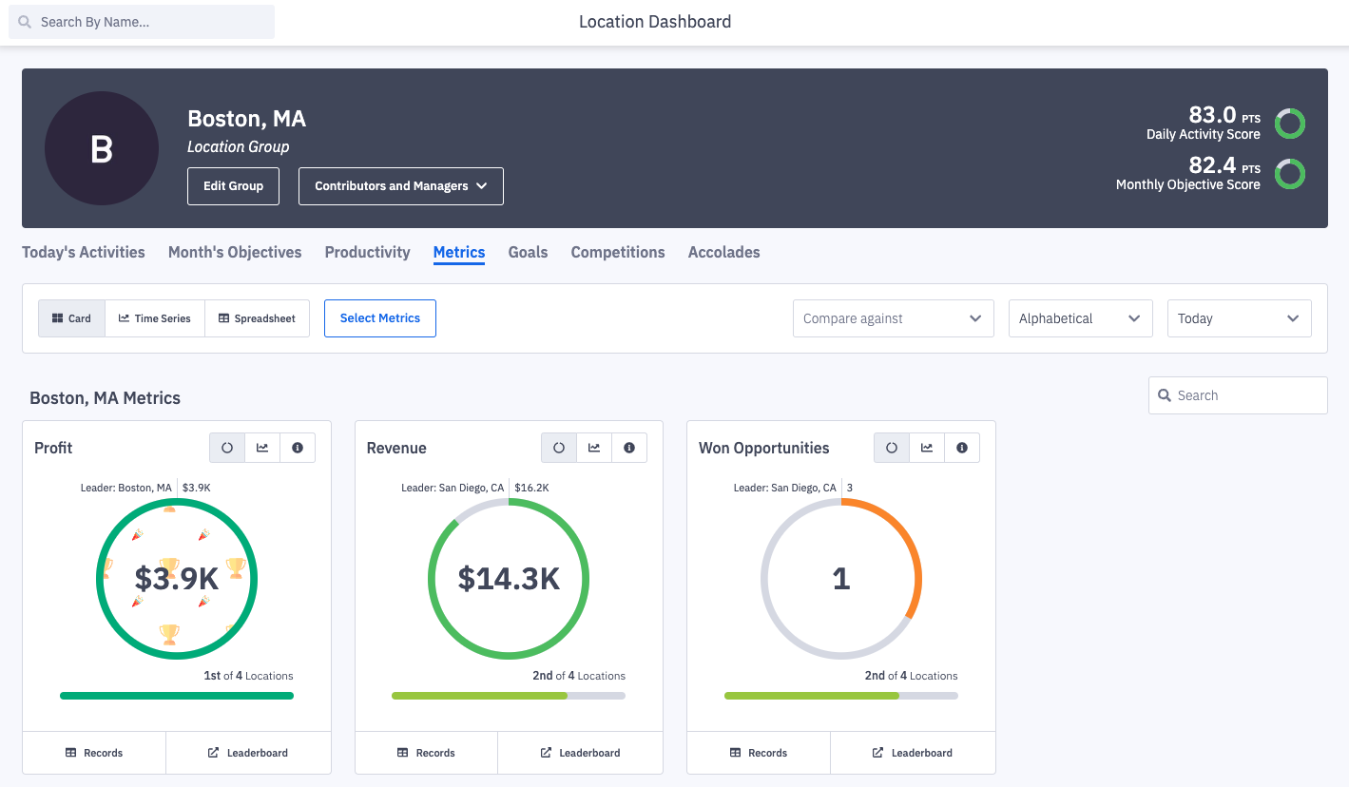Focus the Search By Name field

tap(143, 22)
